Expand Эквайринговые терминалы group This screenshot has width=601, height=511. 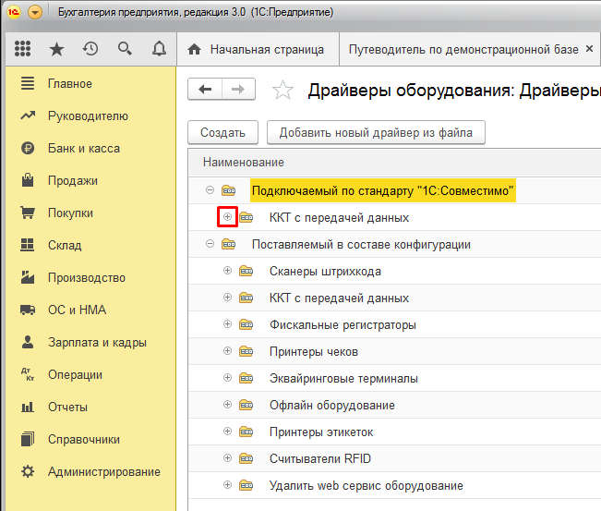tap(227, 378)
